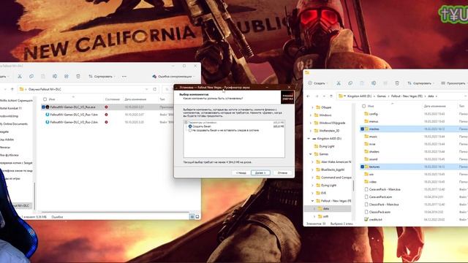Image resolution: width=468 pixels, height=263 pixels.
Task: Cut icon in the data folder window toolbar
Action: click(x=339, y=83)
